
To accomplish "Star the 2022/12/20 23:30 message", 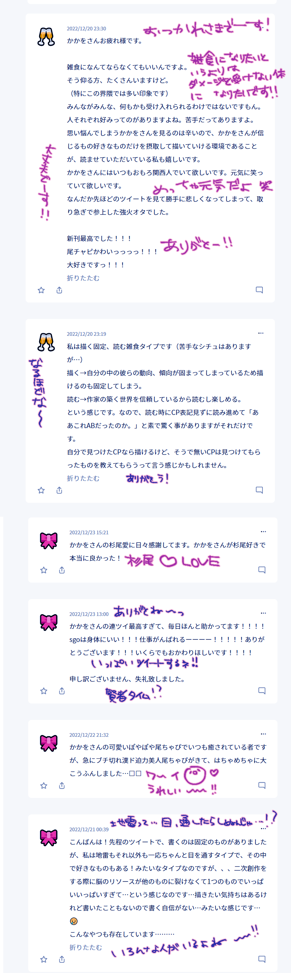I will click(41, 290).
